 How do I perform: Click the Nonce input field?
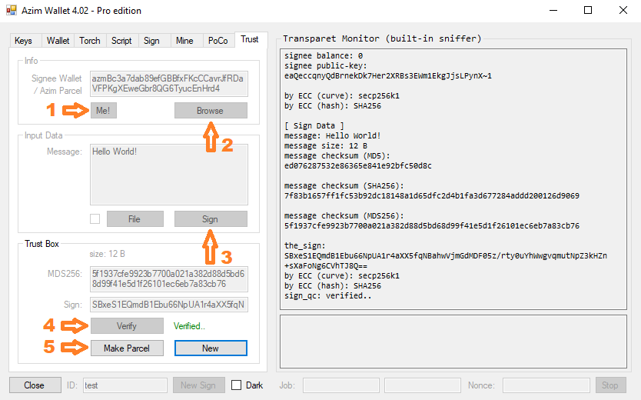(546, 385)
